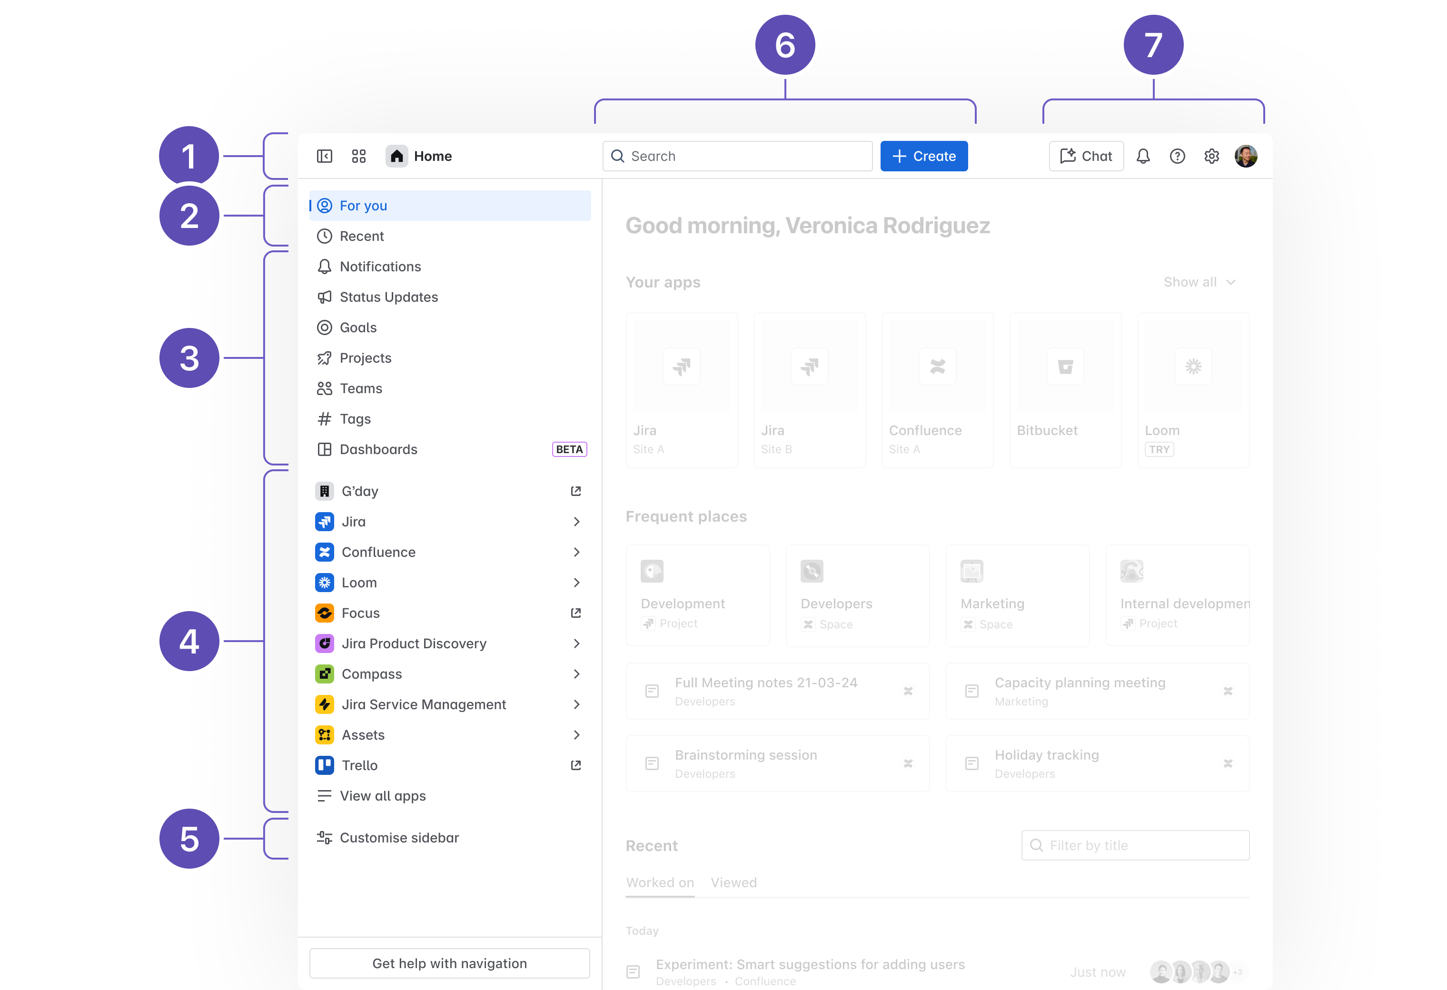This screenshot has width=1447, height=990.
Task: Click the blue Create button
Action: [924, 156]
